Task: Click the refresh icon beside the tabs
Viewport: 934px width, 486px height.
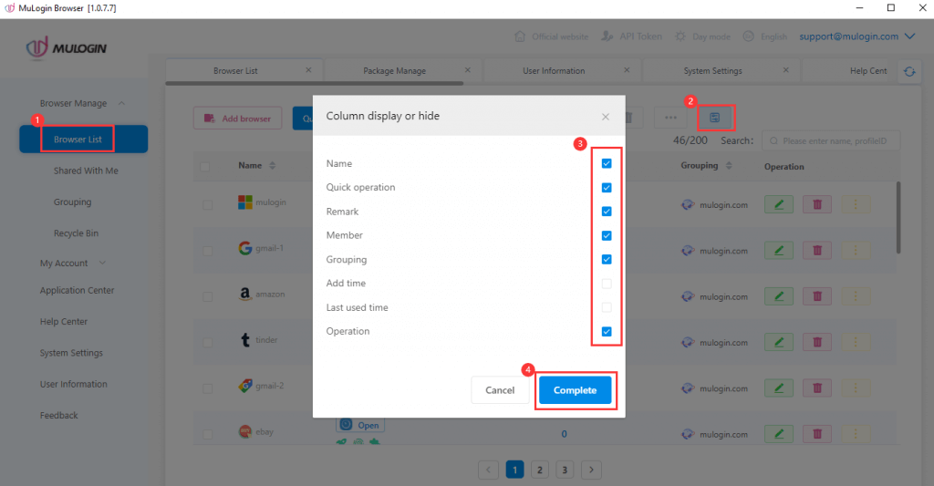Action: [909, 71]
